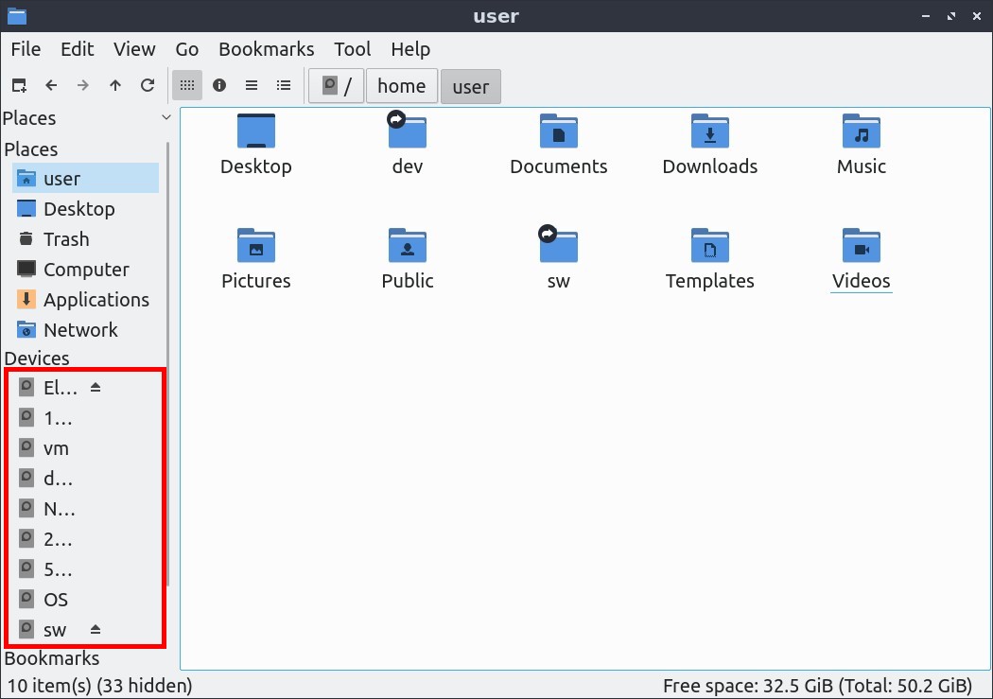Switch to icon grid view
Image resolution: width=993 pixels, height=699 pixels.
tap(187, 85)
